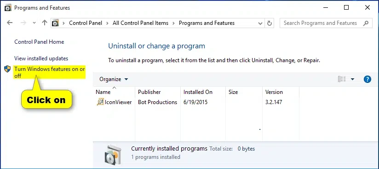Go up one folder level arrow
Image resolution: width=379 pixels, height=169 pixels.
pyautogui.click(x=45, y=23)
